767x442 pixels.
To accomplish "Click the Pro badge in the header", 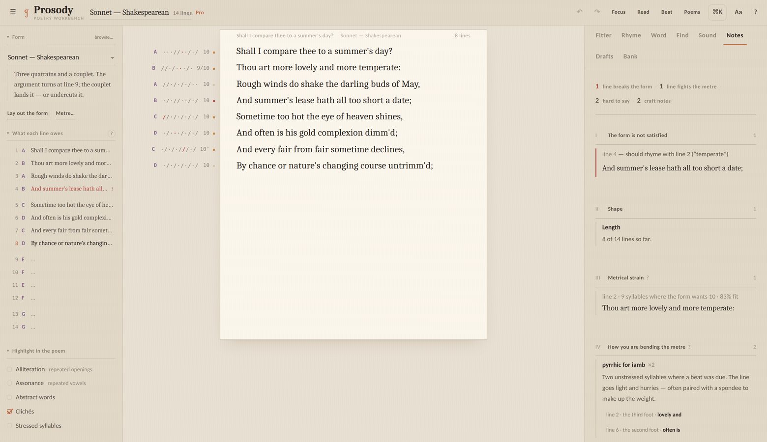I will pyautogui.click(x=200, y=13).
